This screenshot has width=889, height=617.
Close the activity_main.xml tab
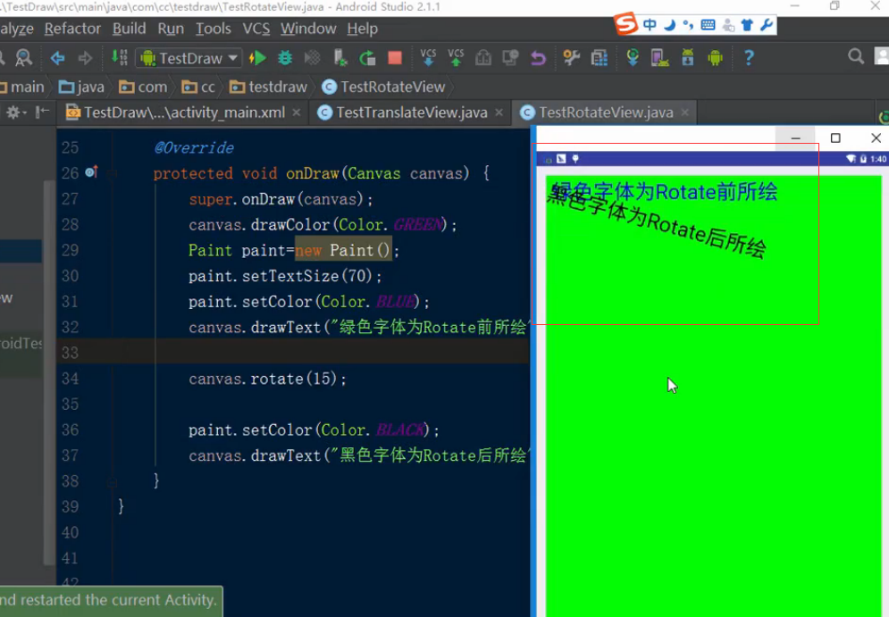(x=297, y=113)
